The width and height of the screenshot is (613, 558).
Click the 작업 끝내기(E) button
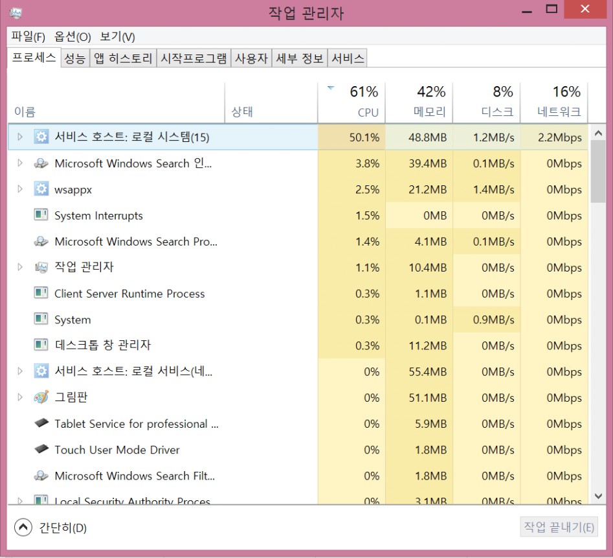[x=559, y=527]
